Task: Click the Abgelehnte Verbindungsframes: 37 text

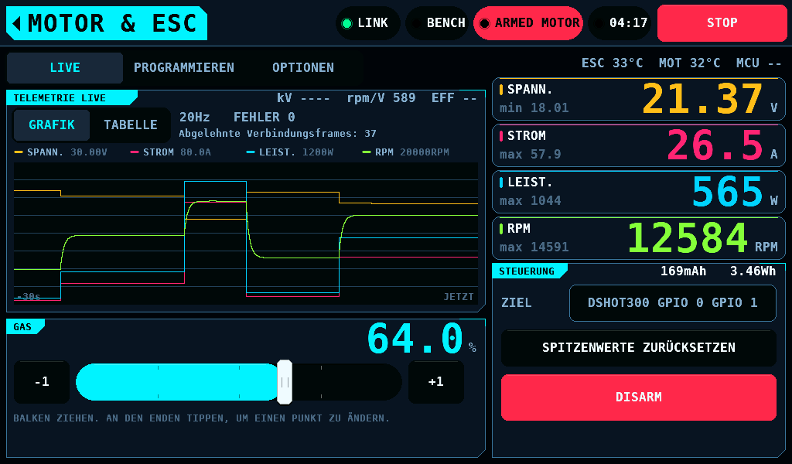Action: (278, 134)
